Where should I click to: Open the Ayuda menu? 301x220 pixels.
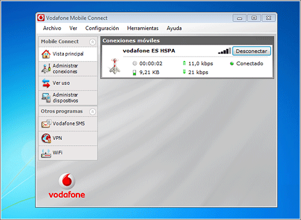point(174,28)
